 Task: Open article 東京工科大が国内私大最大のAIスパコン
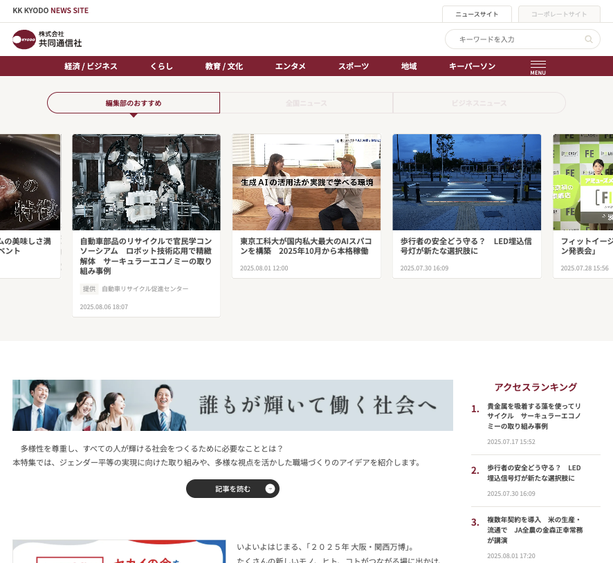click(x=306, y=246)
